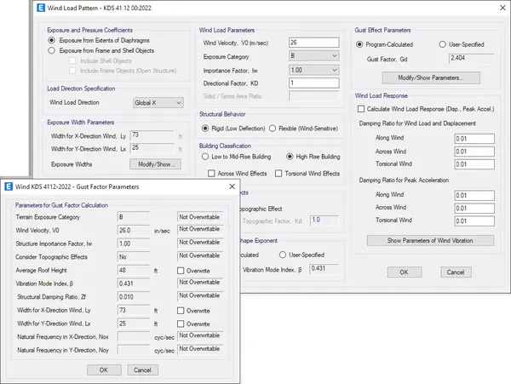The image size is (511, 384).
Task: Click Width for X-Direction Wind value in gust dialog
Action: click(134, 311)
